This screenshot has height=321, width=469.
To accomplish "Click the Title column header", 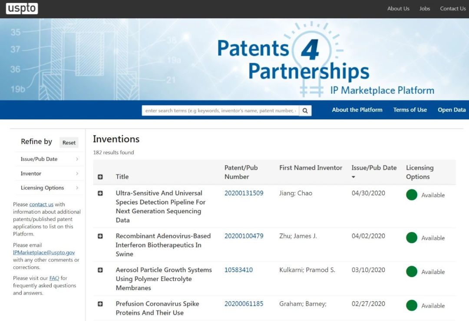I will point(122,177).
